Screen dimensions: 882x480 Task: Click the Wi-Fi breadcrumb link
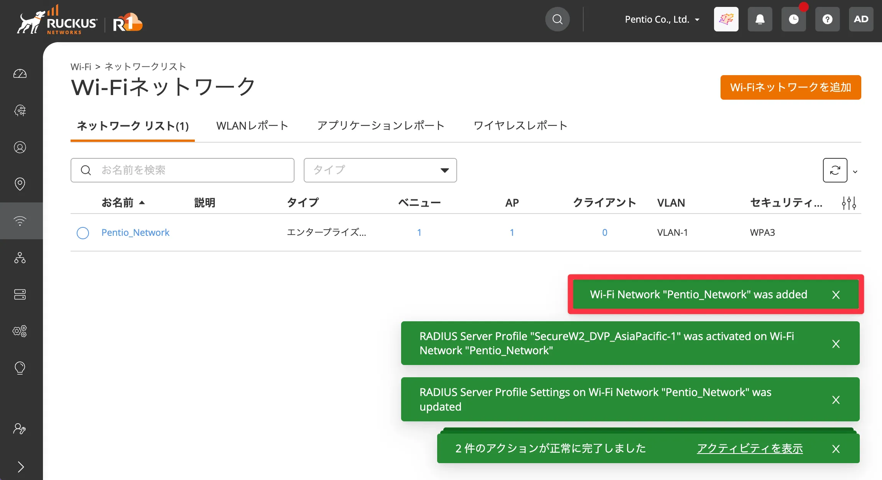[81, 67]
